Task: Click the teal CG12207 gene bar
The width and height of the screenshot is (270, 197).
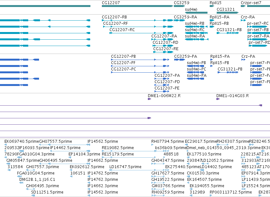Action: 137,6
